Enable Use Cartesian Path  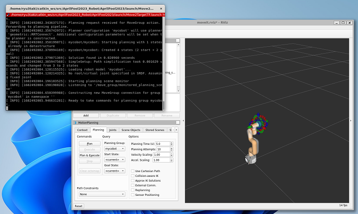[x=133, y=171]
